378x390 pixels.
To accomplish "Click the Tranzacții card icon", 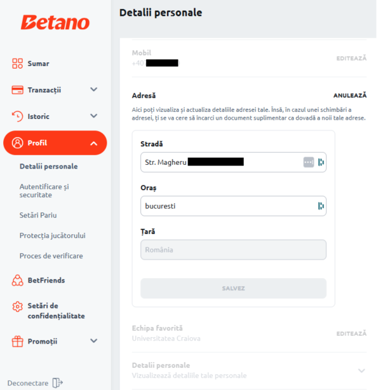I will (x=17, y=90).
